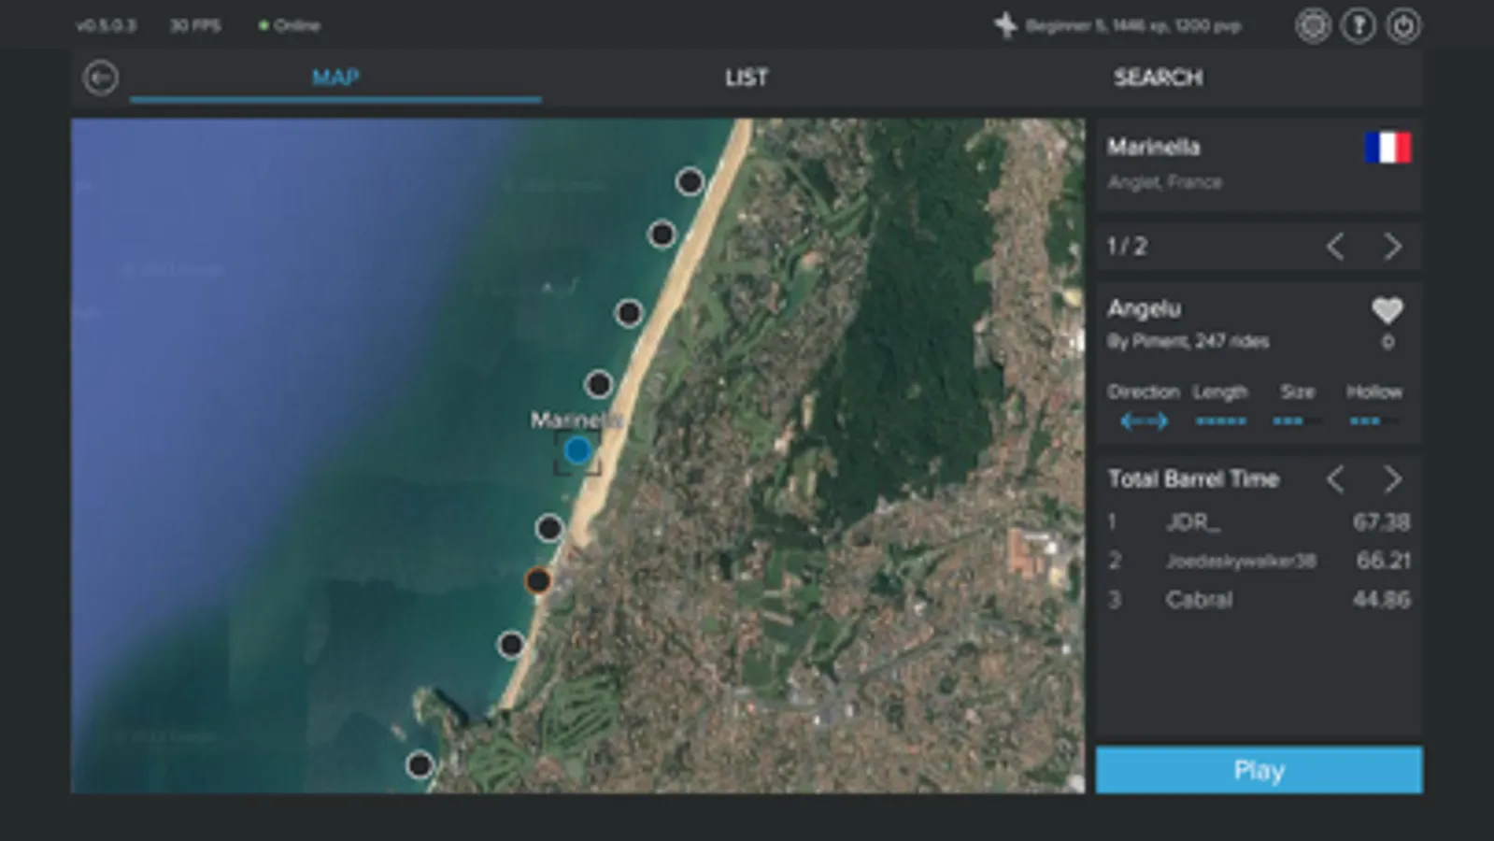The width and height of the screenshot is (1494, 841).
Task: Select the marker just south of the orange marker
Action: pos(511,644)
